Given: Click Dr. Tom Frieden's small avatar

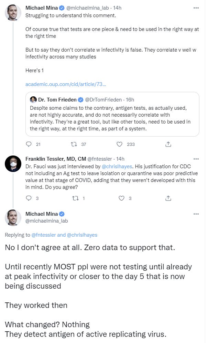Looking at the screenshot, I should coord(33,100).
